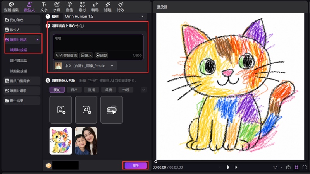Image resolution: width=310 pixels, height=174 pixels.
Task: Select the mother and child photo thumbnail
Action: point(86,141)
